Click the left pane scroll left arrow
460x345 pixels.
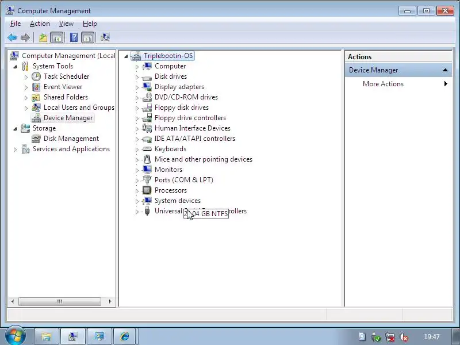point(12,301)
